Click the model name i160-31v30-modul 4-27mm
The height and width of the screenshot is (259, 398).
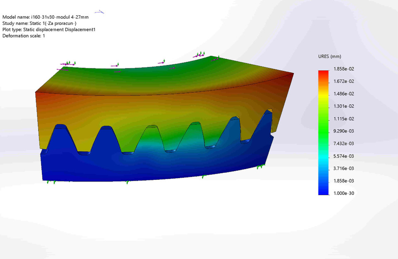pyautogui.click(x=45, y=17)
